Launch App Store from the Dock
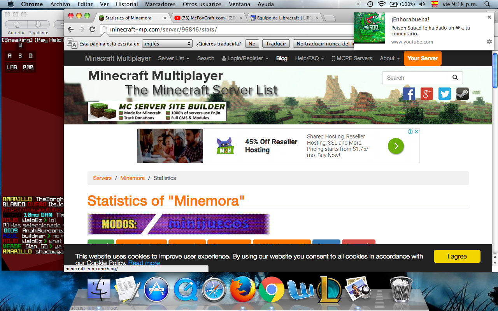The image size is (498, 311). pos(156,290)
